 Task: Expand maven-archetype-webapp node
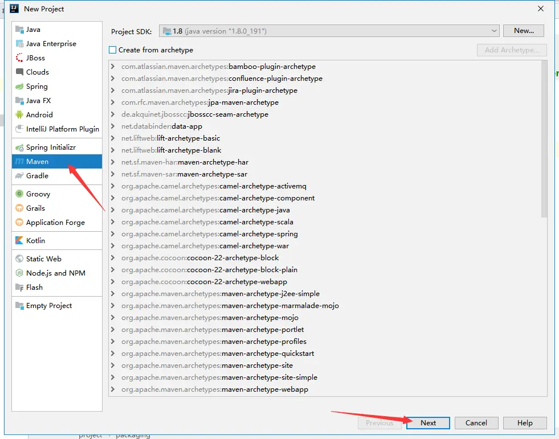(113, 389)
